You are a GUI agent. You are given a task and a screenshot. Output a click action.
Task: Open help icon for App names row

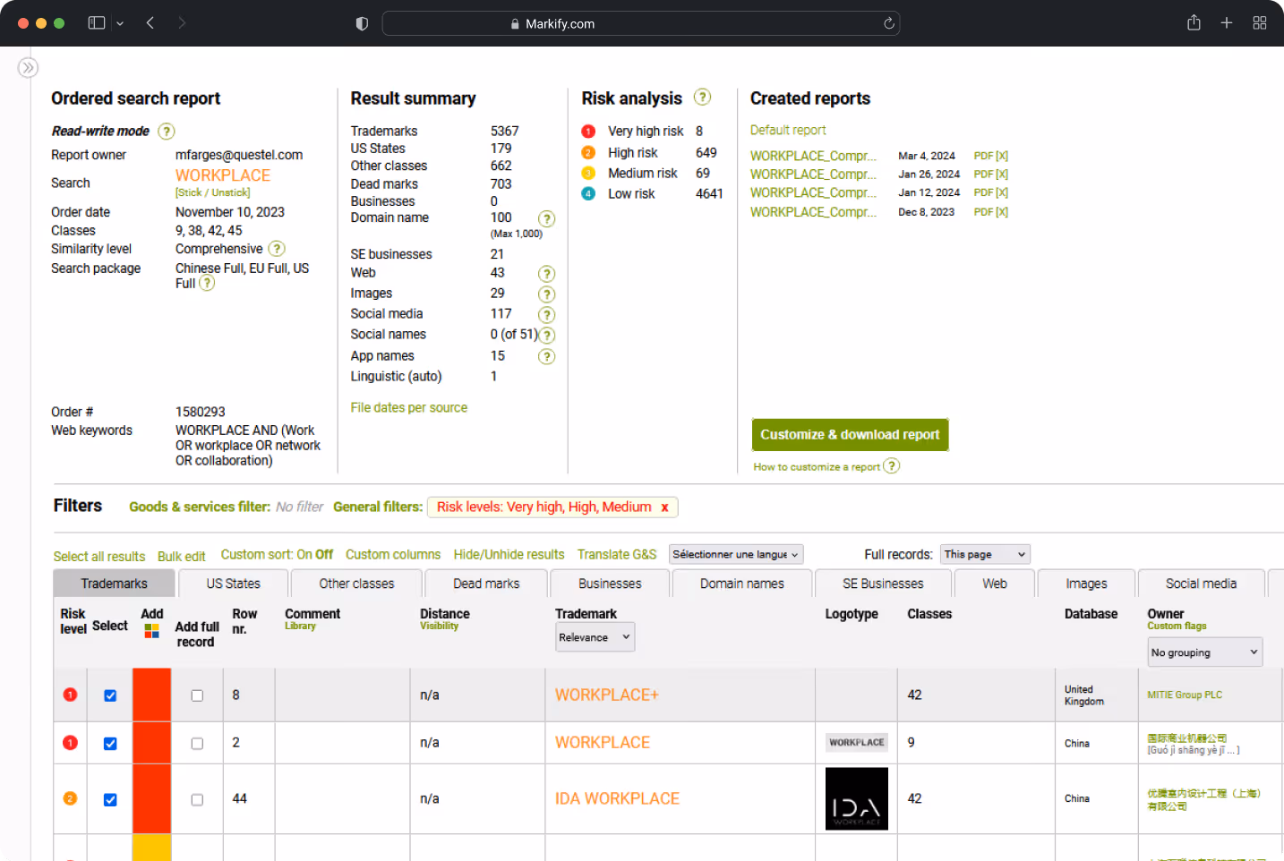[x=546, y=357]
